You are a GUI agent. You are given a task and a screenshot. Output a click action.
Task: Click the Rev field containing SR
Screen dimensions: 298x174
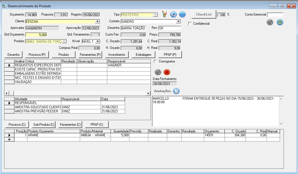tap(170, 28)
